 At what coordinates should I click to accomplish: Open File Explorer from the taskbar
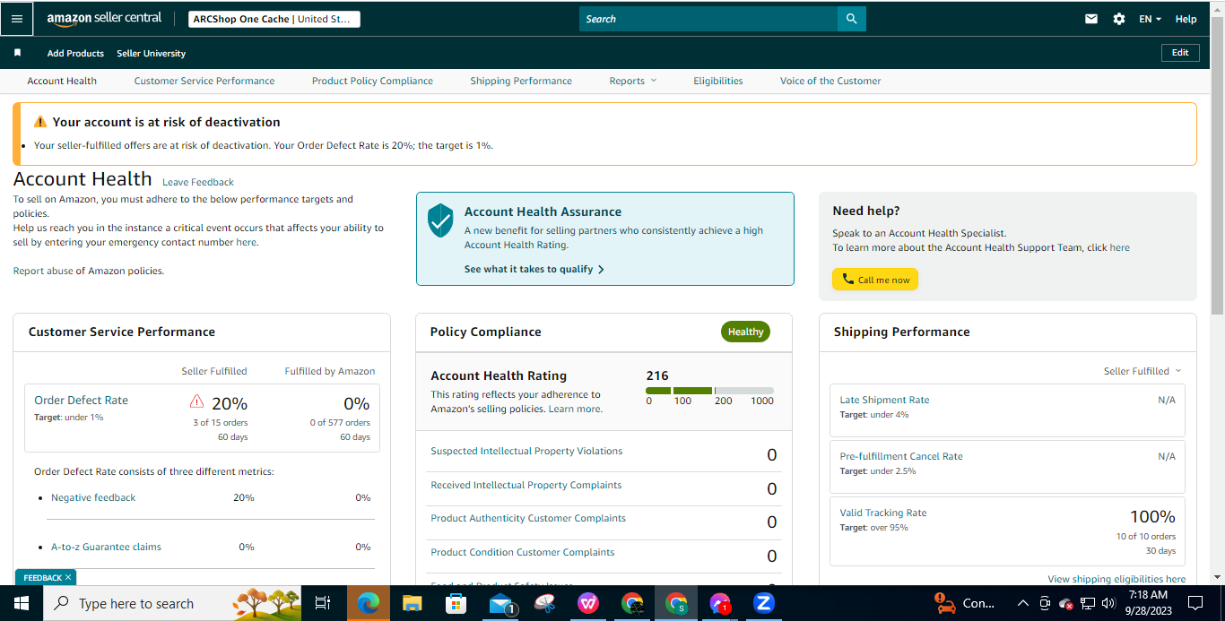tap(412, 603)
